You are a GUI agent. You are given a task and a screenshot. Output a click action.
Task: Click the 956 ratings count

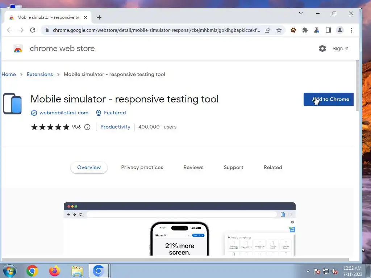(76, 127)
